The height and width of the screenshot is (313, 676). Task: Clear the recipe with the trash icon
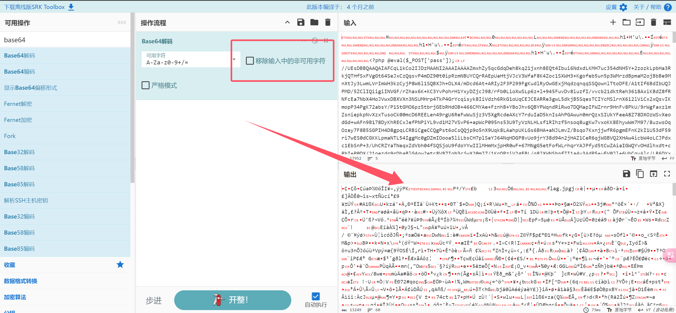click(328, 22)
